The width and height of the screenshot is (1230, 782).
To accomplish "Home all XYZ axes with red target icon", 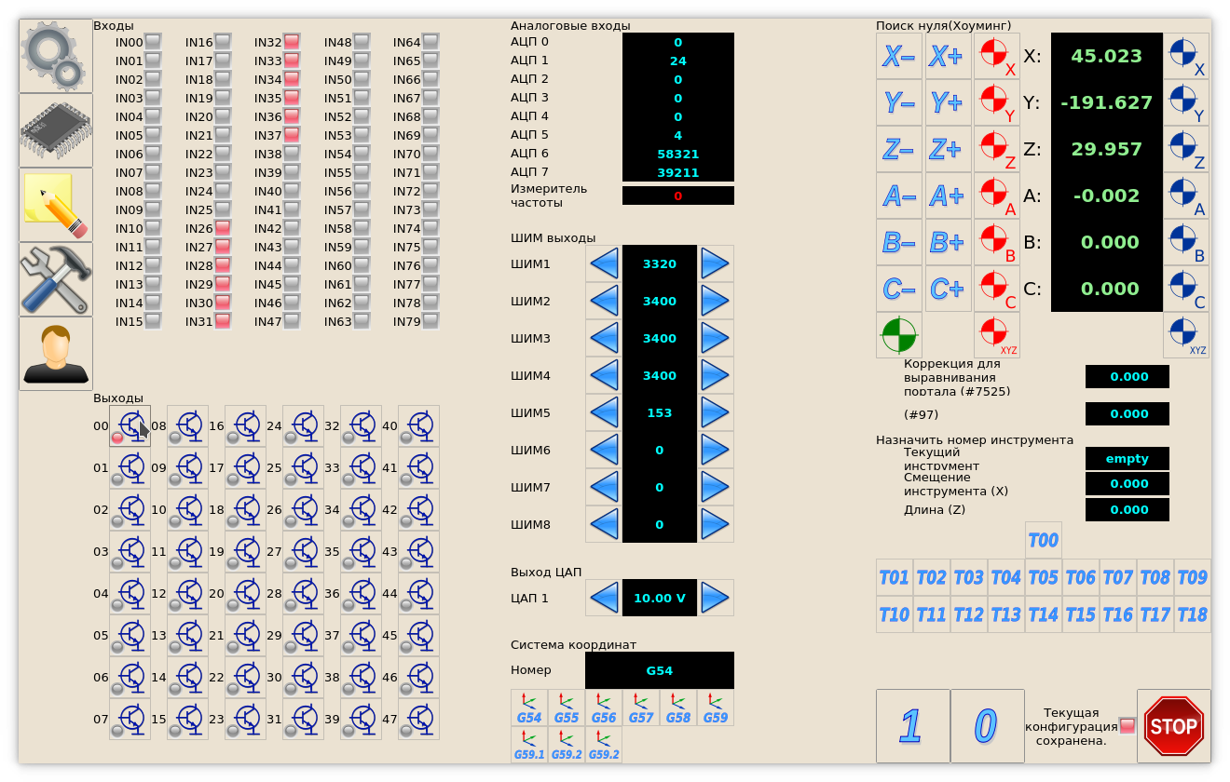I will (997, 335).
